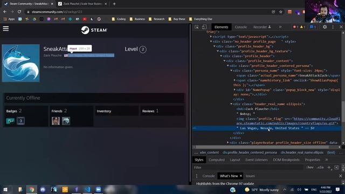Open the Inventory link
345x194 pixels.
point(104,111)
